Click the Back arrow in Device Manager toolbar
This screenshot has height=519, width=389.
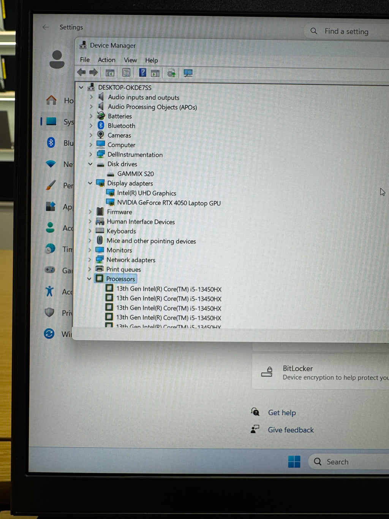[81, 72]
